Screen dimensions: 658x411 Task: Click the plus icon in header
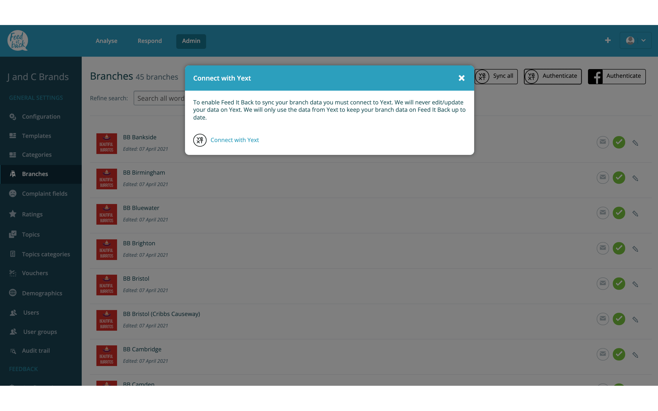(608, 41)
